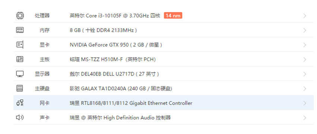Expand the GALAX disk row chevron
Screen dimensions: 317x134
pos(305,88)
